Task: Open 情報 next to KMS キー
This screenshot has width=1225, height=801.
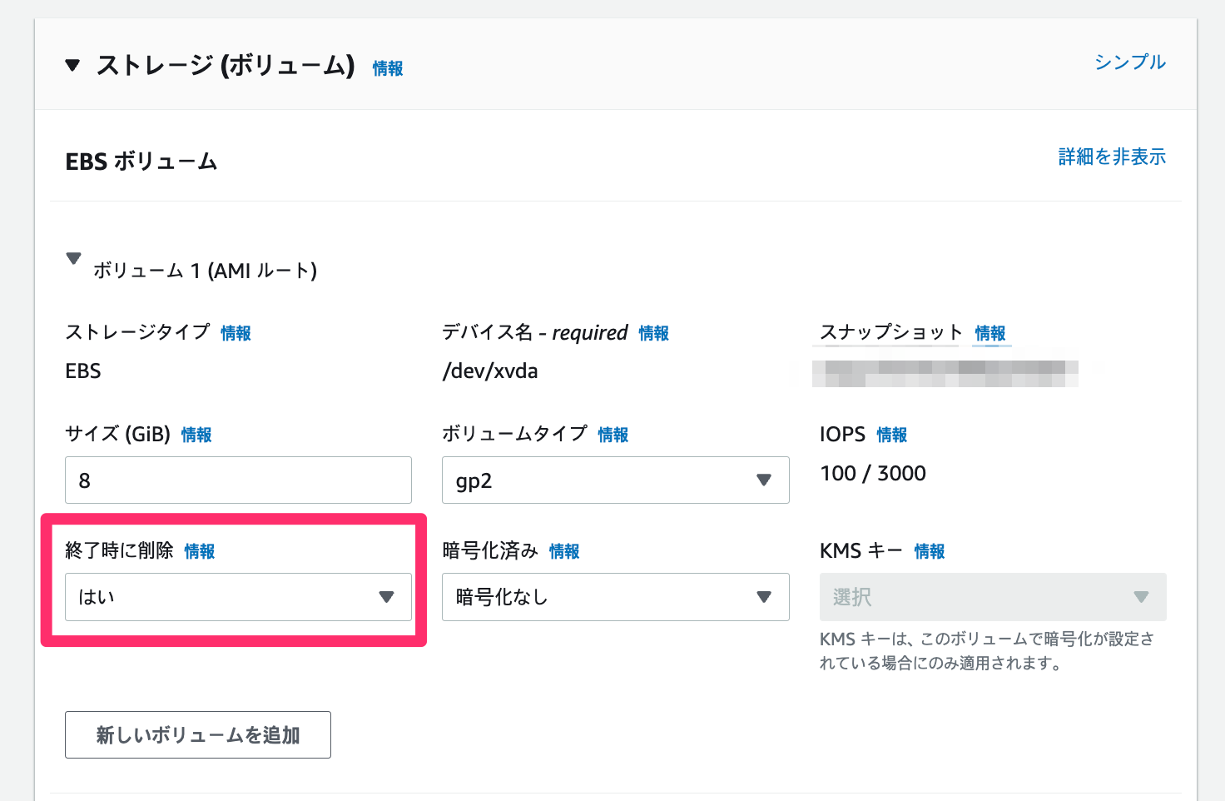Action: click(929, 550)
